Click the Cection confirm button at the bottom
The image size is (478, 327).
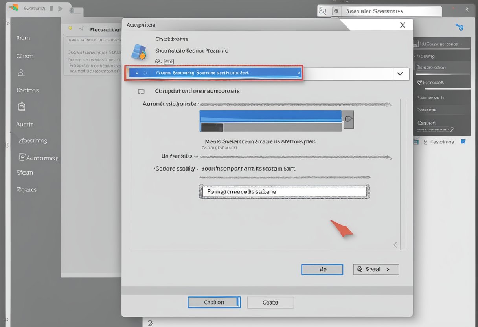coord(214,302)
